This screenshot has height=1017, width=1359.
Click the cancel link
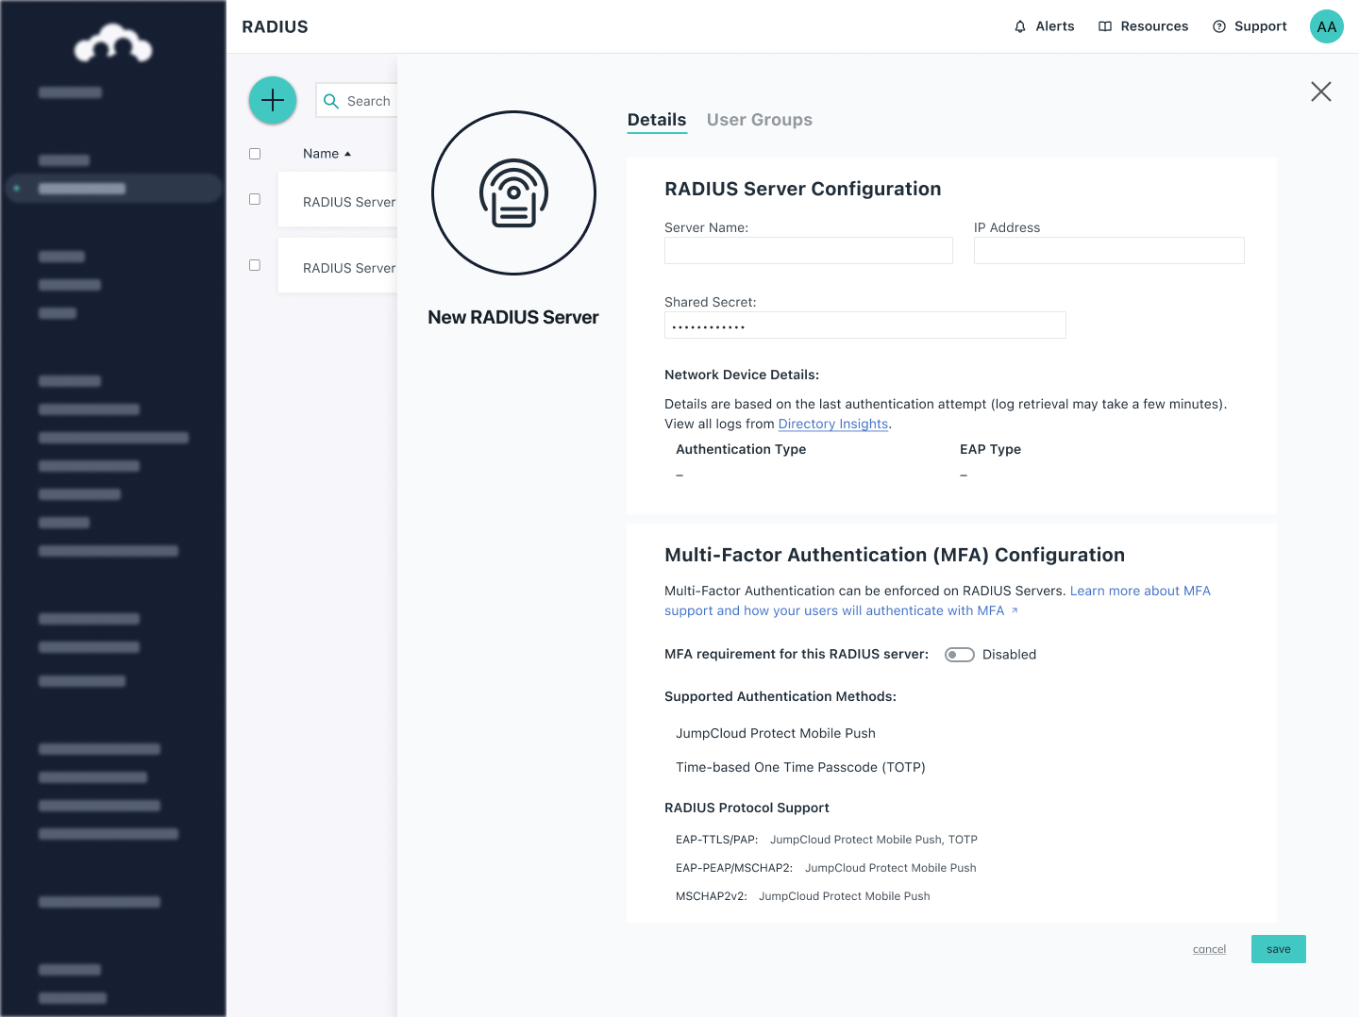[1209, 949]
